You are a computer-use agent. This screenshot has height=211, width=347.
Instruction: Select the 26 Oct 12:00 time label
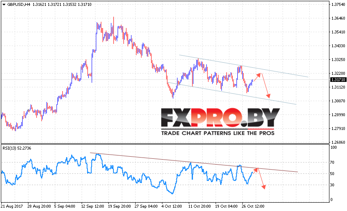point(253,206)
